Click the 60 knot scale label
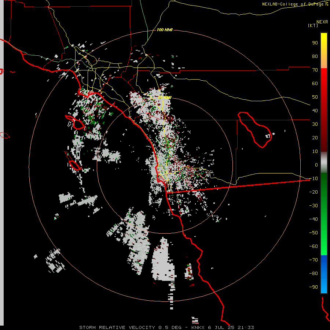330x330 pixels. coord(315,83)
